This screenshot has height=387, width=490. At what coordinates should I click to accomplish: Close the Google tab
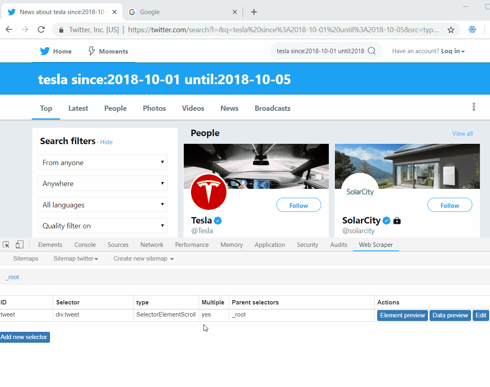pos(235,12)
